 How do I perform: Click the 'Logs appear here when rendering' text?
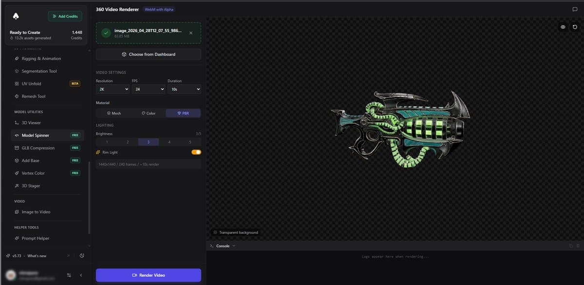point(395,257)
